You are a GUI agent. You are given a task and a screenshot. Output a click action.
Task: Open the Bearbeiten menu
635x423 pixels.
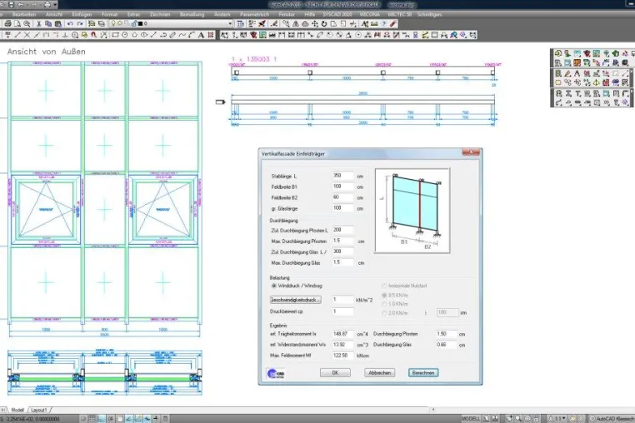(24, 14)
